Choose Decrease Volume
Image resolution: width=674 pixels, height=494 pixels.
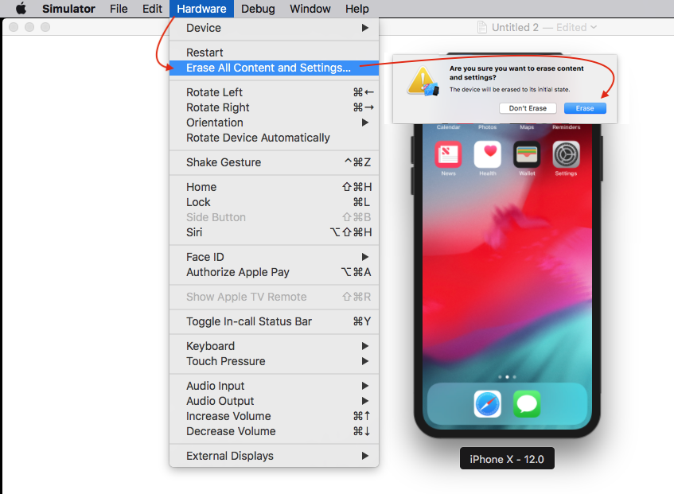274,431
